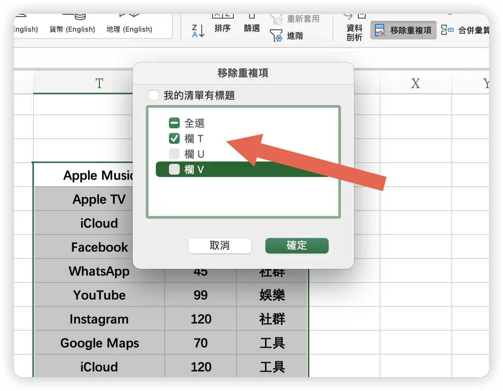Click the Apple TV cell
The width and height of the screenshot is (503, 391).
click(84, 199)
